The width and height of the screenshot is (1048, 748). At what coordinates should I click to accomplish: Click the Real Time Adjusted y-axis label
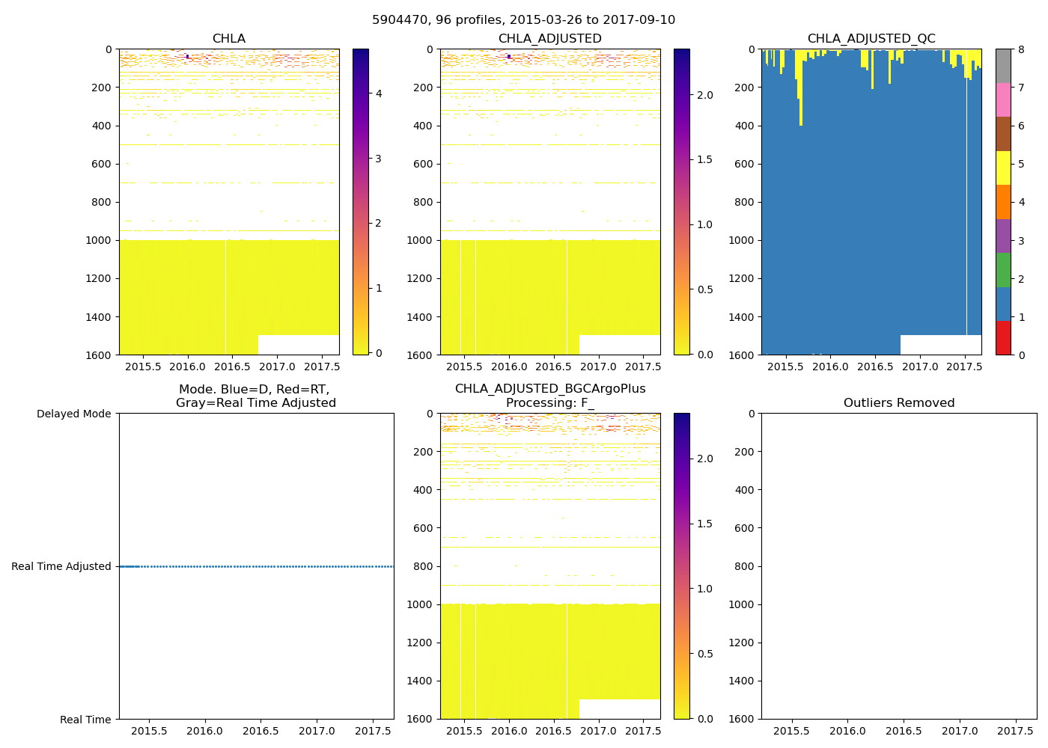coord(61,567)
